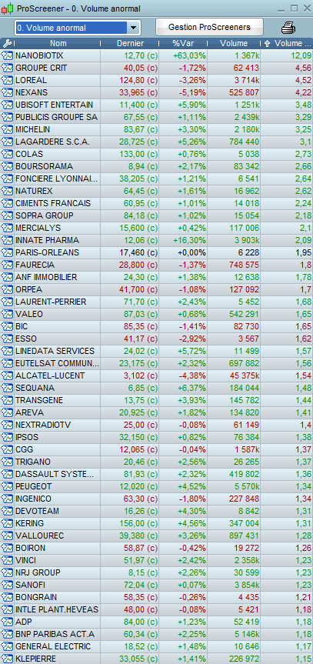Open chart icon for LAGARDERE S.C.A. row

7,142
